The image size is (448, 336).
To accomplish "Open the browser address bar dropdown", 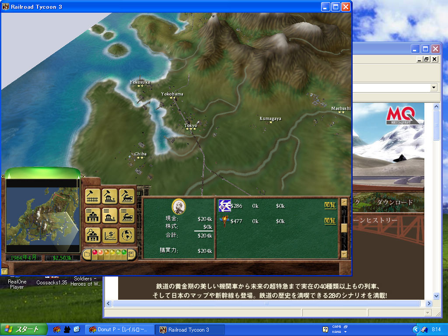I will (x=434, y=87).
